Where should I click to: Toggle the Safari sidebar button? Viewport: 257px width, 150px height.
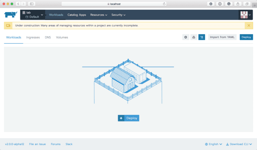coord(31,4)
